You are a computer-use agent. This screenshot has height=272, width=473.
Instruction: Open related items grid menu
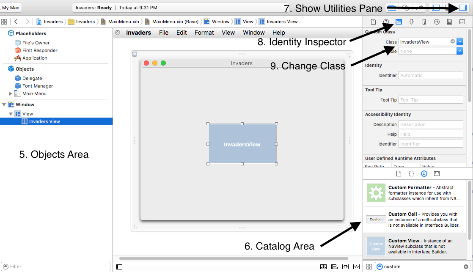click(x=4, y=22)
